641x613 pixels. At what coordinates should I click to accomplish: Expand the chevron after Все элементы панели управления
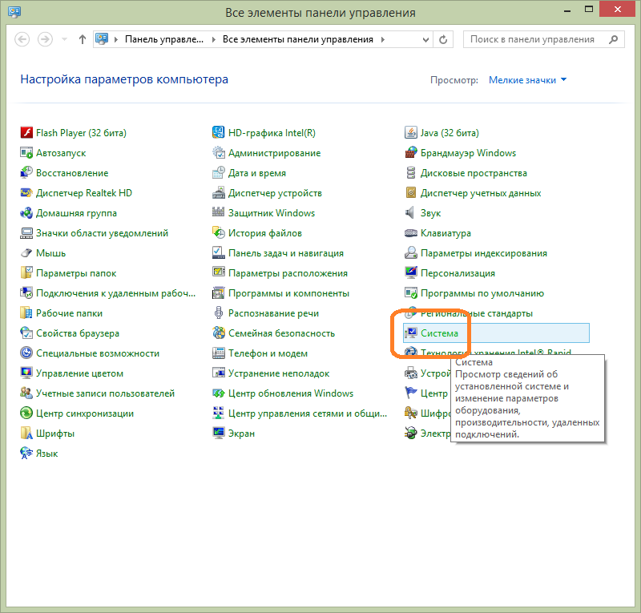(383, 40)
